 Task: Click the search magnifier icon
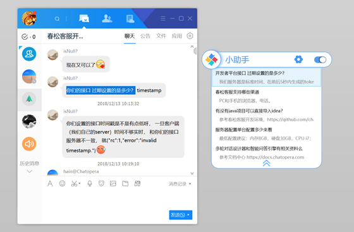tap(57, 19)
